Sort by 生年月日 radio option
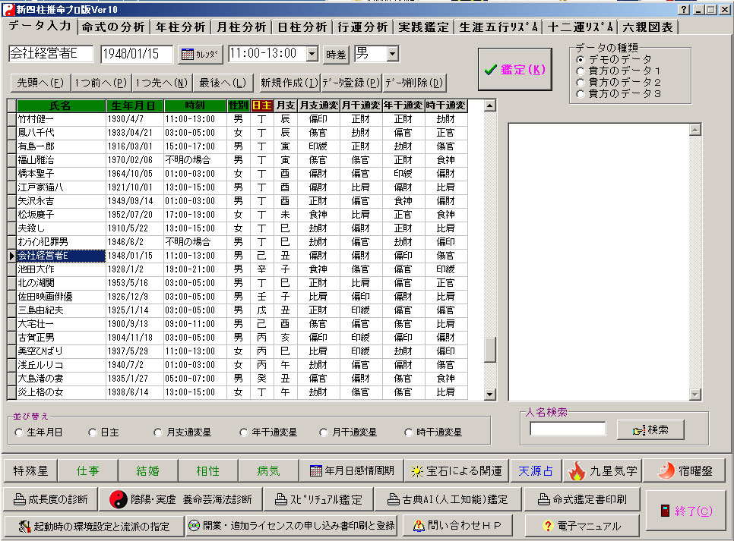Screen dimensions: 734x541 point(19,432)
